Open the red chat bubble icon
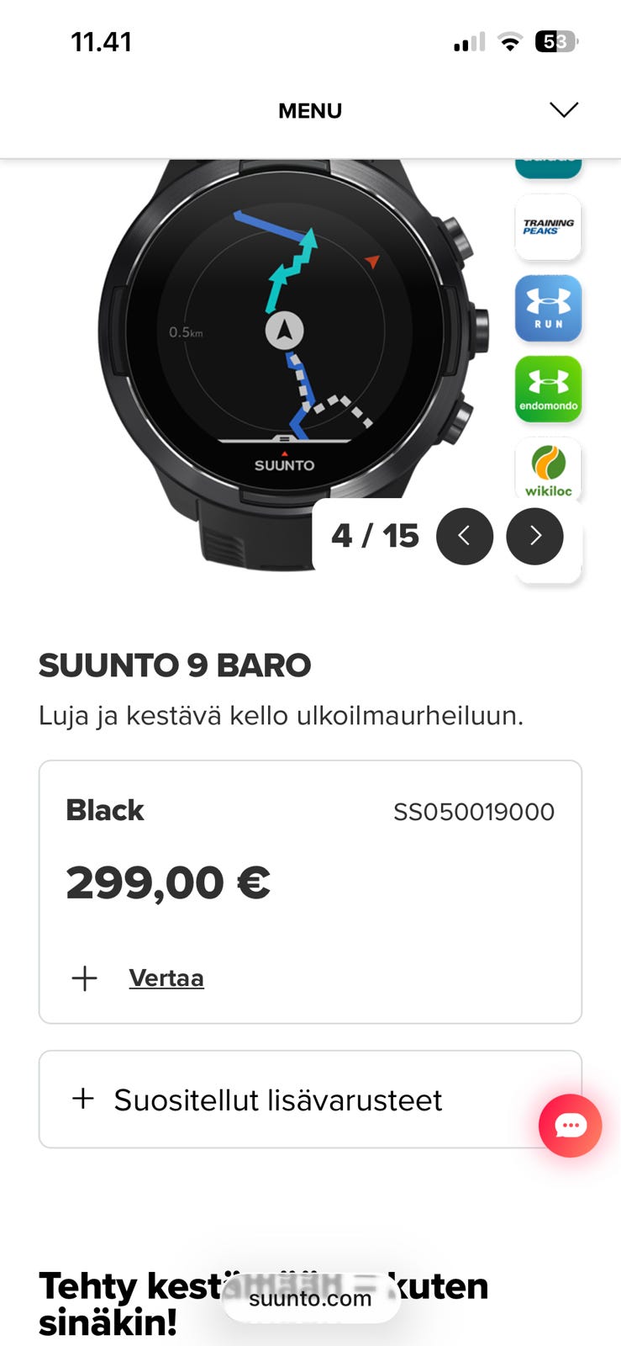Viewport: 621px width, 1346px height. (x=570, y=1126)
